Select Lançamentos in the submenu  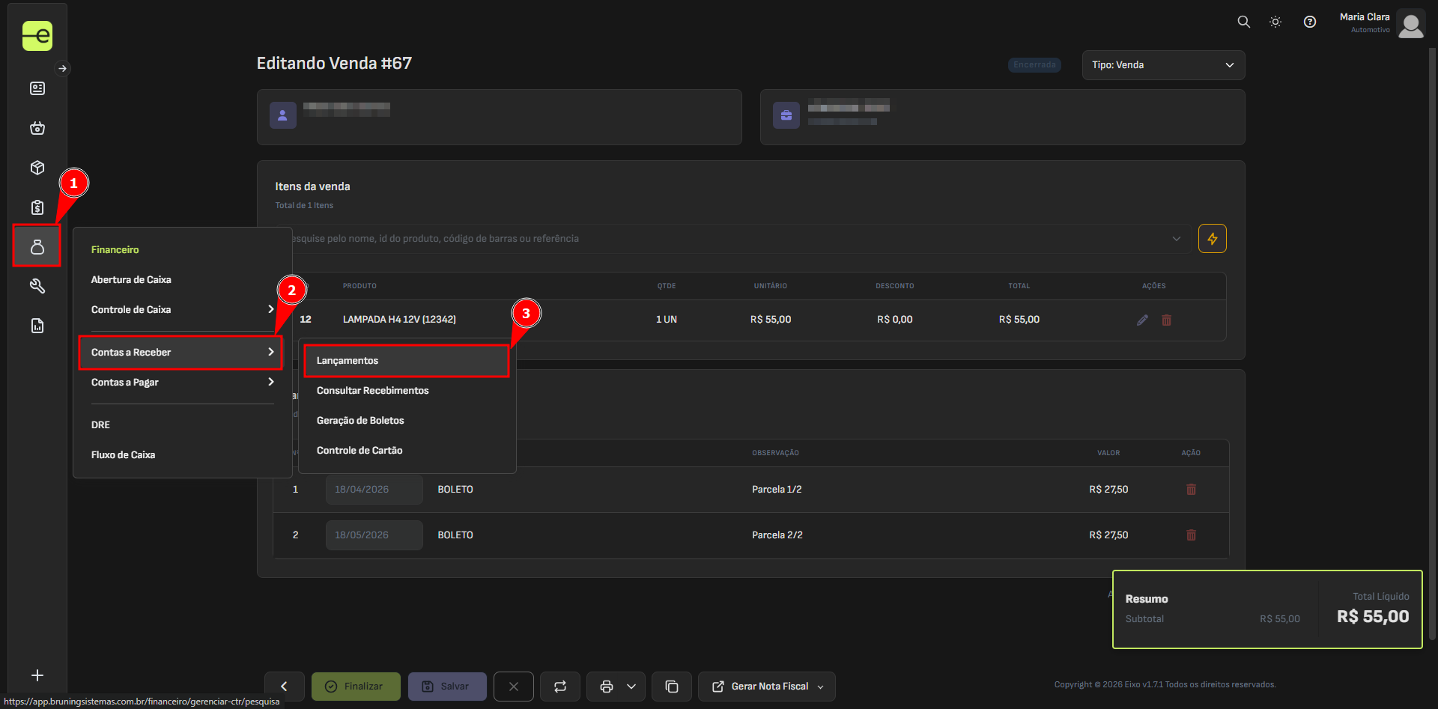(x=406, y=361)
